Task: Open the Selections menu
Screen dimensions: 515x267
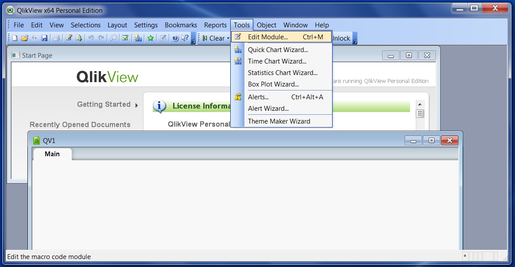Action: pyautogui.click(x=86, y=25)
